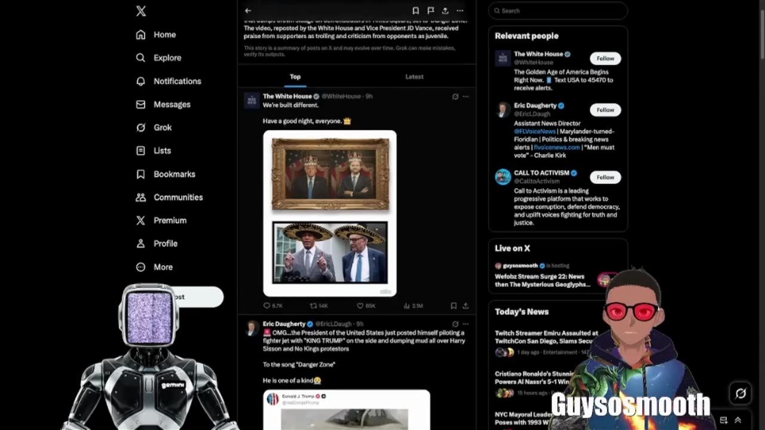This screenshot has height=430, width=765.
Task: Share the story using the header share icon
Action: click(445, 10)
